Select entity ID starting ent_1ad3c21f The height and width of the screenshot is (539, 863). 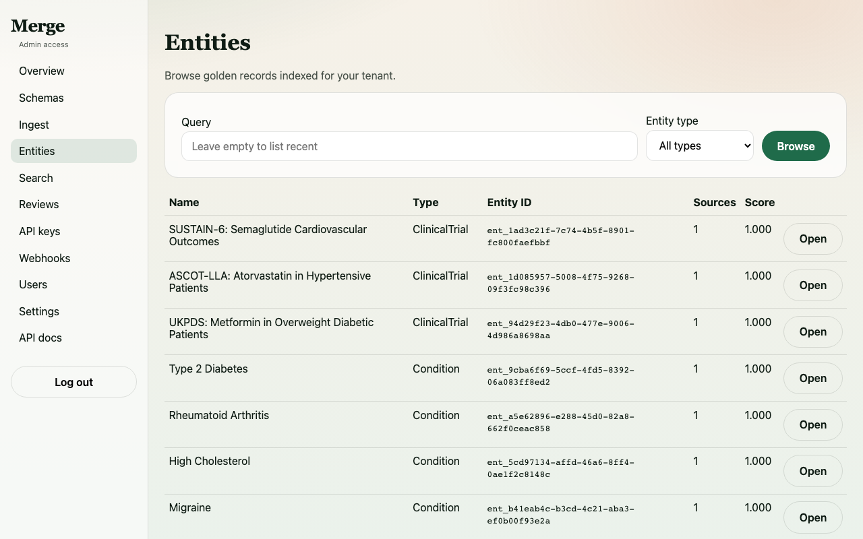tap(561, 236)
